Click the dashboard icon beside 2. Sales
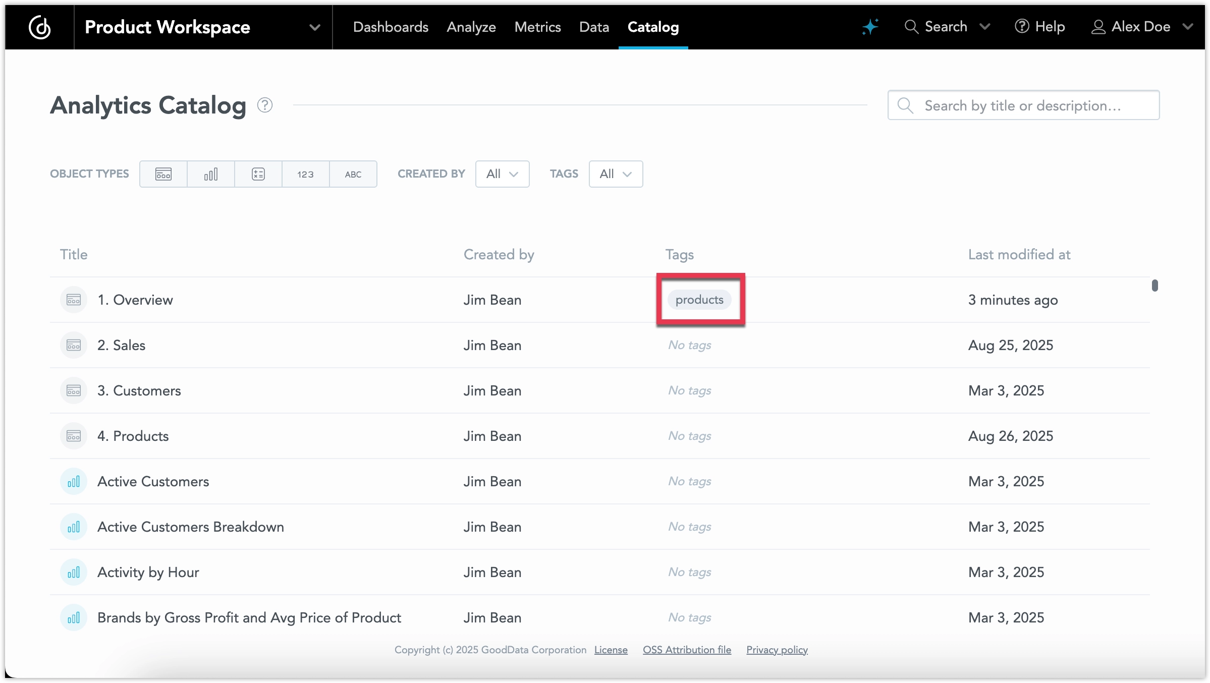The width and height of the screenshot is (1210, 683). 73,345
